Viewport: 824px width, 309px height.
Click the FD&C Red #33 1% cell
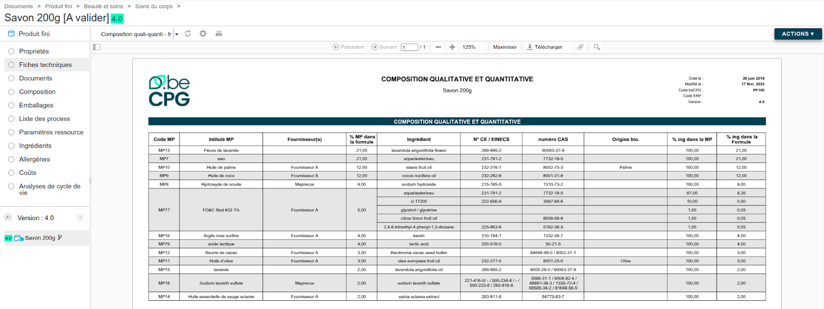click(x=221, y=210)
